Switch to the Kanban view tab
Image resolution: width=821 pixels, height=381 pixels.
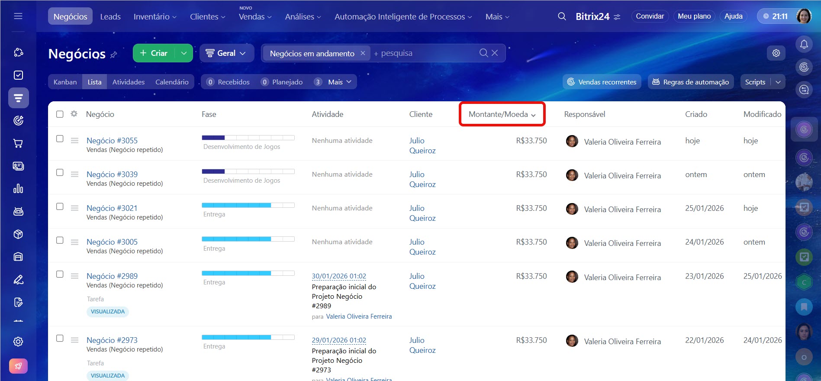(65, 82)
